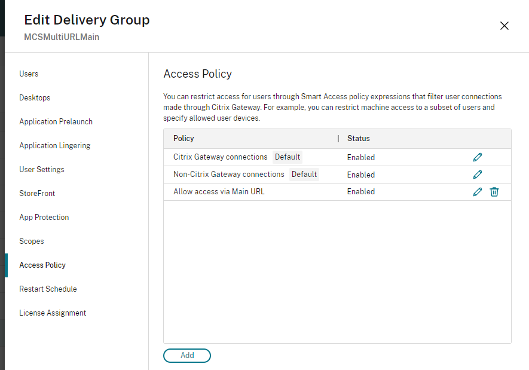Open Application Prelaunch settings
The image size is (529, 370).
coord(56,121)
